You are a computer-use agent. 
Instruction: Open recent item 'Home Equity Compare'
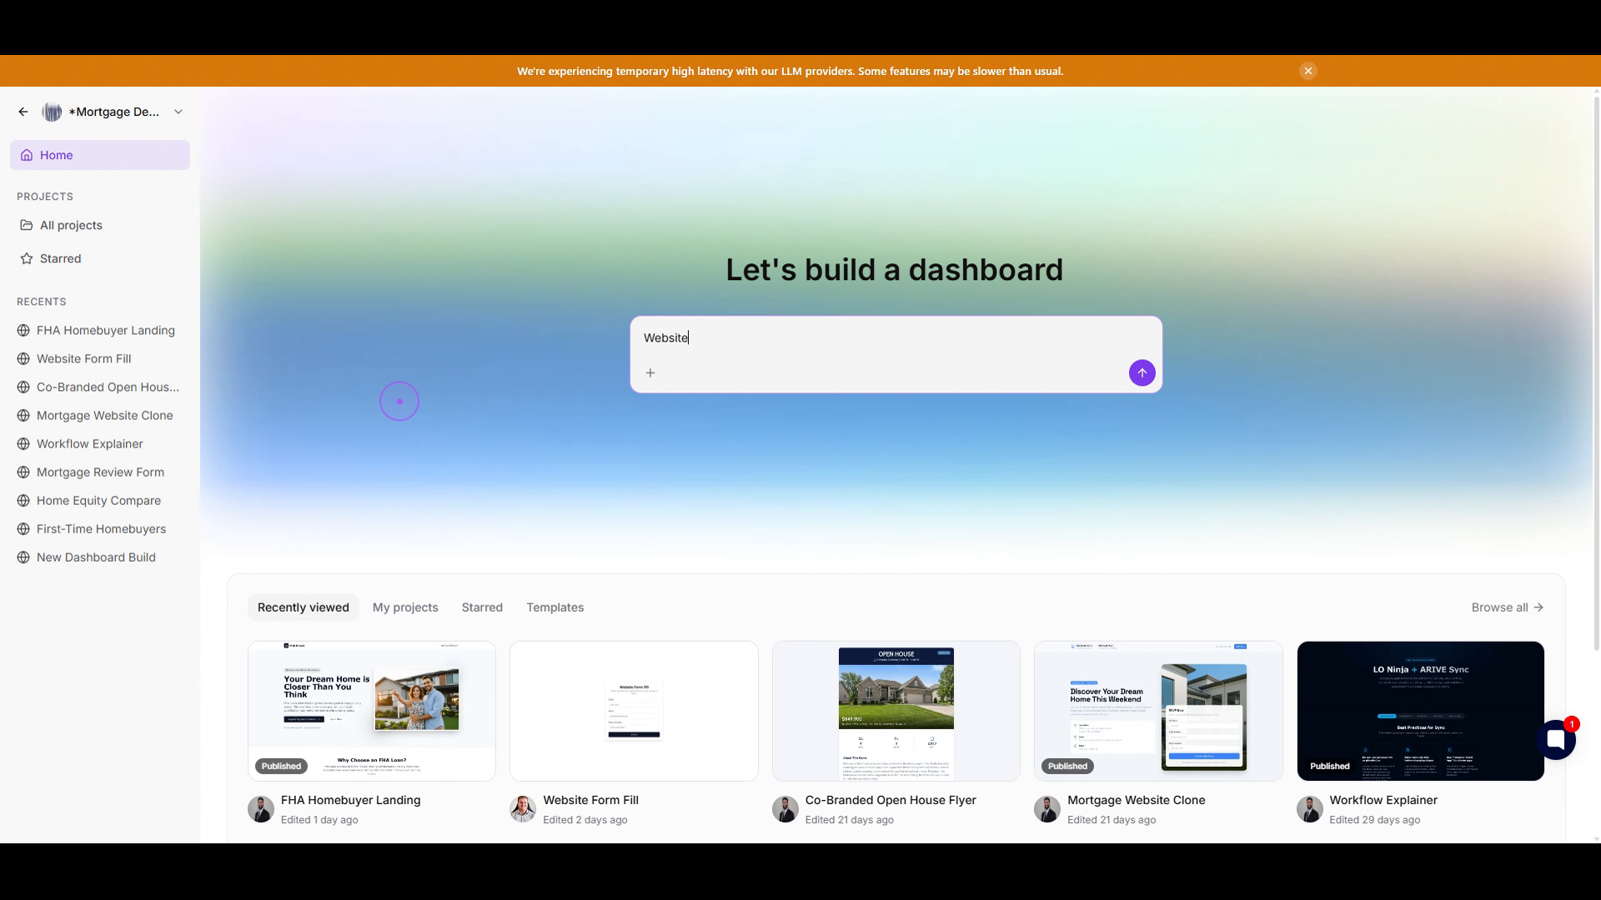[x=100, y=500]
